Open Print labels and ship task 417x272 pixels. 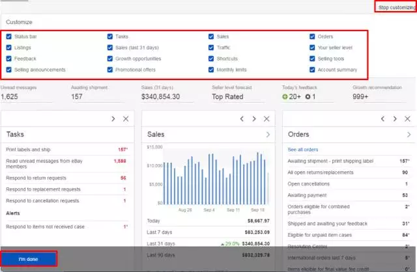(x=29, y=150)
